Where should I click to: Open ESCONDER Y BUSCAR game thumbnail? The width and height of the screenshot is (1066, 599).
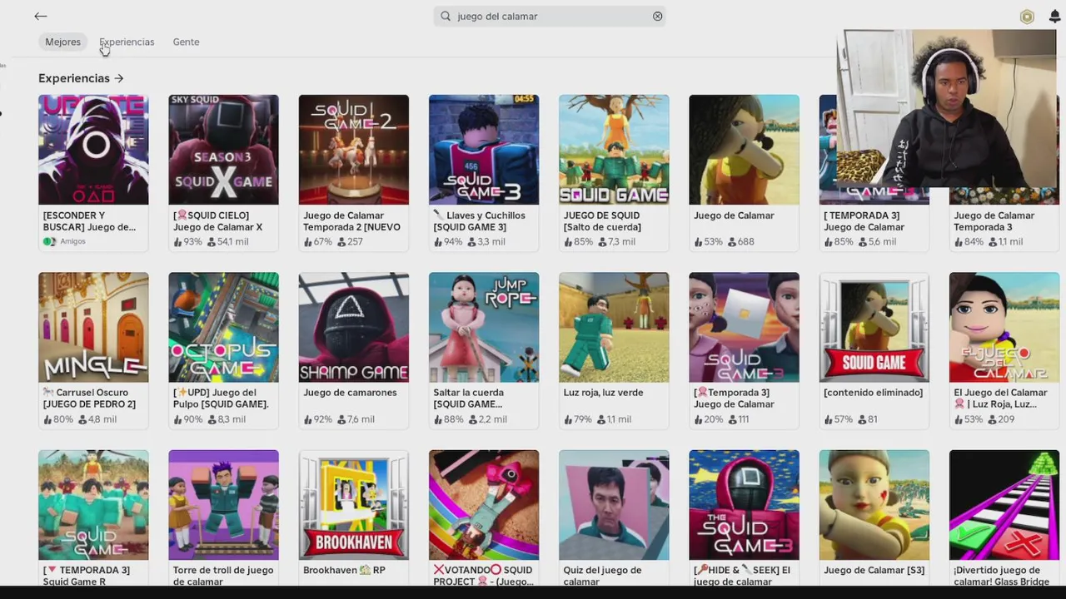tap(93, 150)
